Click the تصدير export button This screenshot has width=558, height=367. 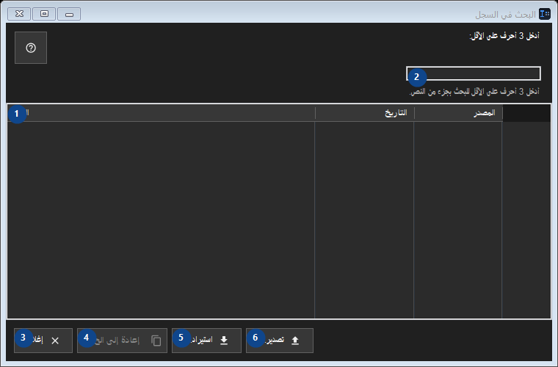click(x=279, y=341)
